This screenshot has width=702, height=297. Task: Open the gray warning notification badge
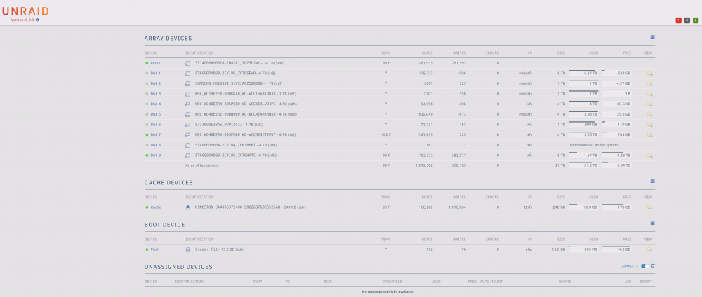pos(687,20)
